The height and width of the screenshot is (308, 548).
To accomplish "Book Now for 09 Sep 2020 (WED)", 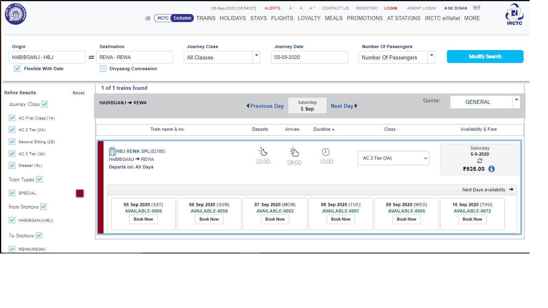I will (406, 219).
